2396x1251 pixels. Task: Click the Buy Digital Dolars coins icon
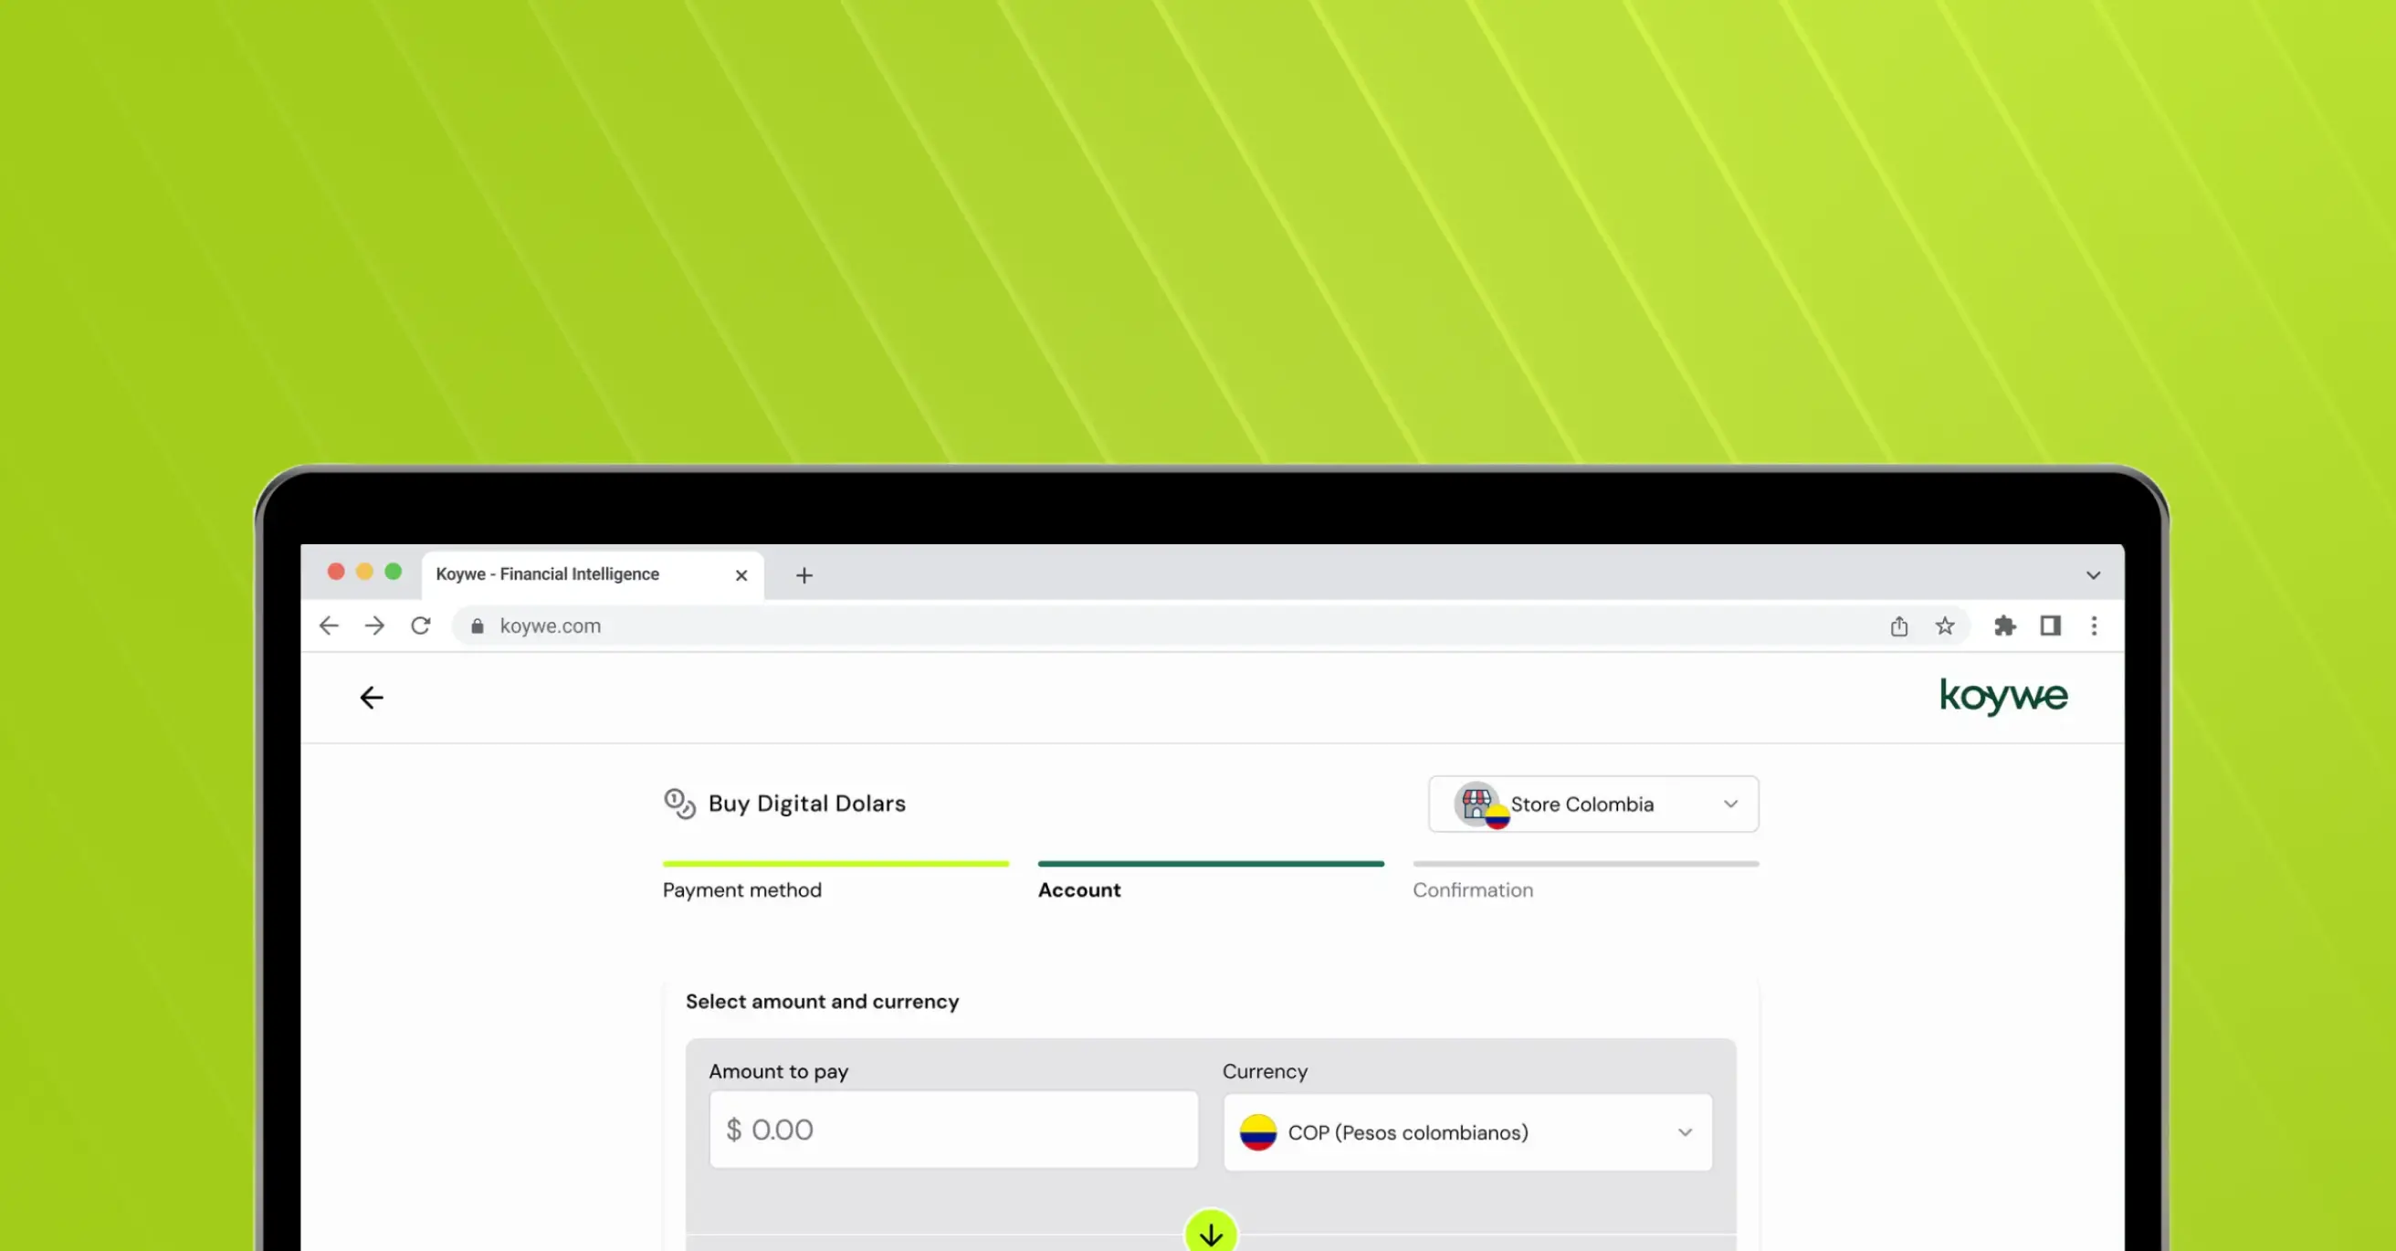(678, 804)
